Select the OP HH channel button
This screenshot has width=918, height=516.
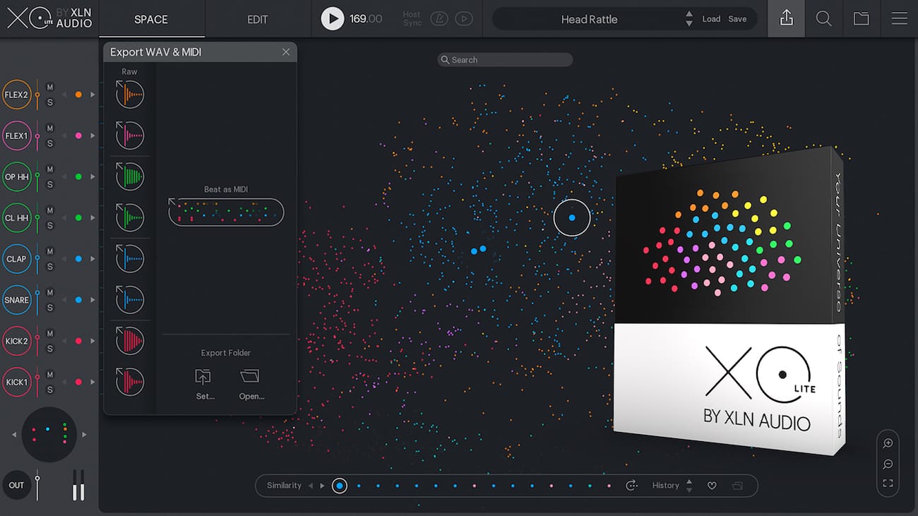tap(17, 176)
